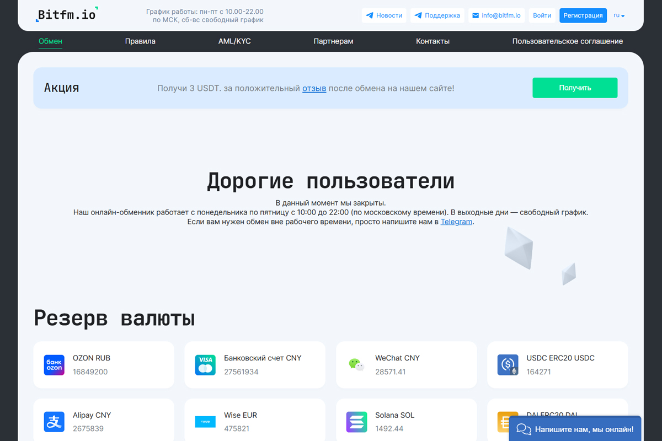This screenshot has height=441, width=662.
Task: Open the USDC ERC20 coin icon
Action: click(x=508, y=364)
